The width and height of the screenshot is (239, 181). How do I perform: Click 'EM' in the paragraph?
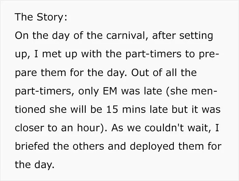[x=110, y=91]
